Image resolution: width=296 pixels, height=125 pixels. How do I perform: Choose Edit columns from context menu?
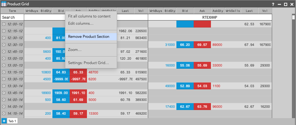click(81, 23)
